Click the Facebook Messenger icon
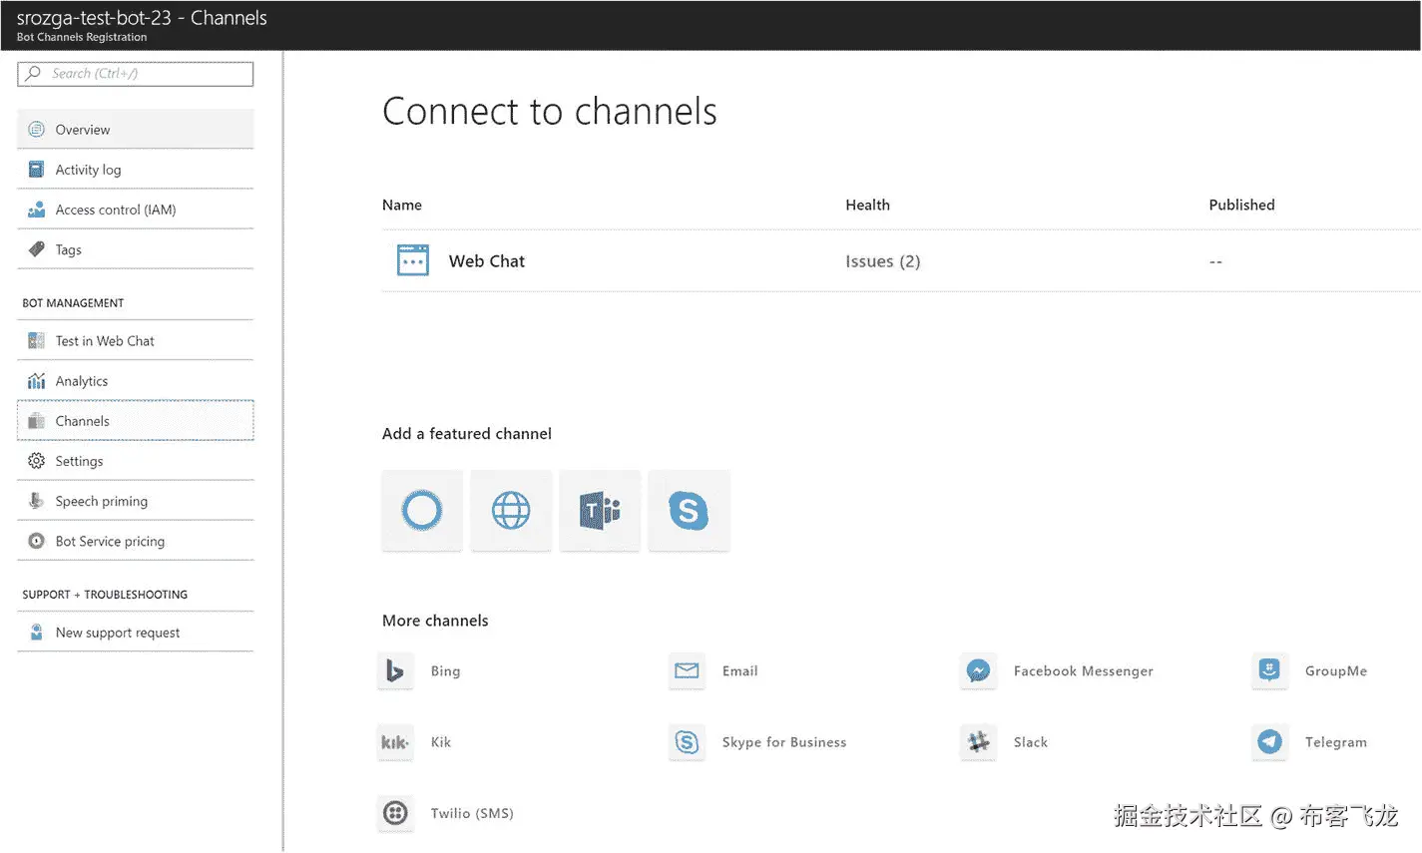Screen dimensions: 1422x853 coord(978,671)
